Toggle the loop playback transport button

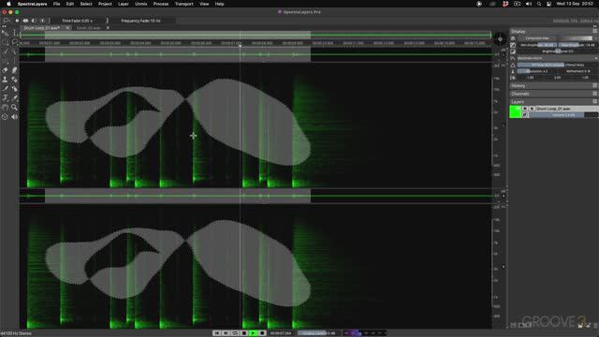[235, 333]
